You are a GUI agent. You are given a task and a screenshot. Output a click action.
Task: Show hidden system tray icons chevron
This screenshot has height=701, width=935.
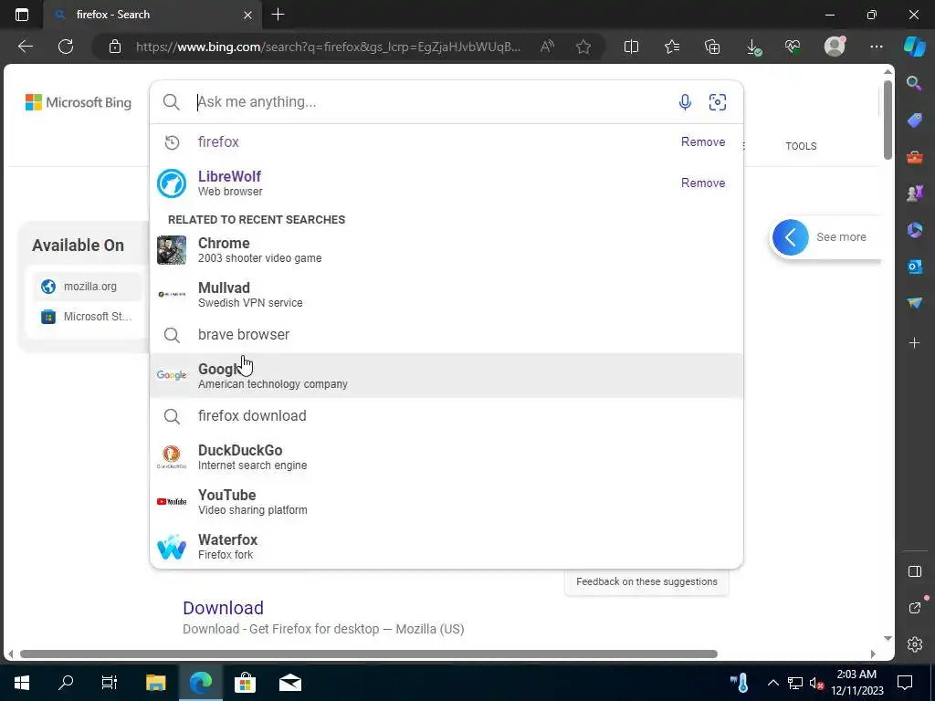click(x=772, y=683)
